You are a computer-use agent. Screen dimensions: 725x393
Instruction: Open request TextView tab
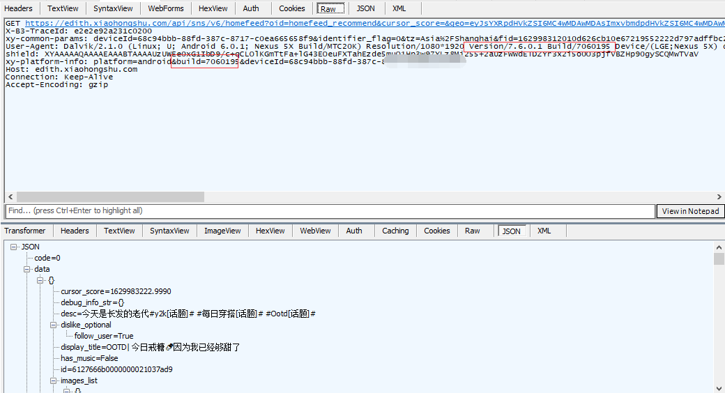click(63, 8)
